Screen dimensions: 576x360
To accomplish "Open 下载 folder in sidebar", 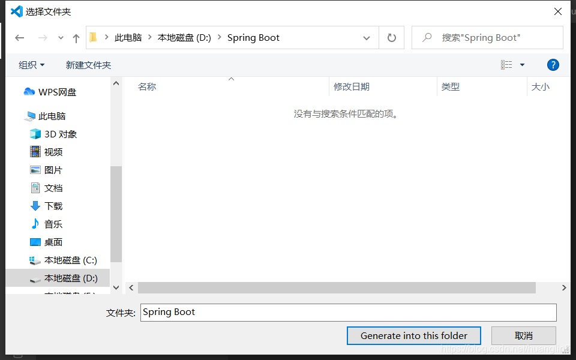I will pos(46,206).
